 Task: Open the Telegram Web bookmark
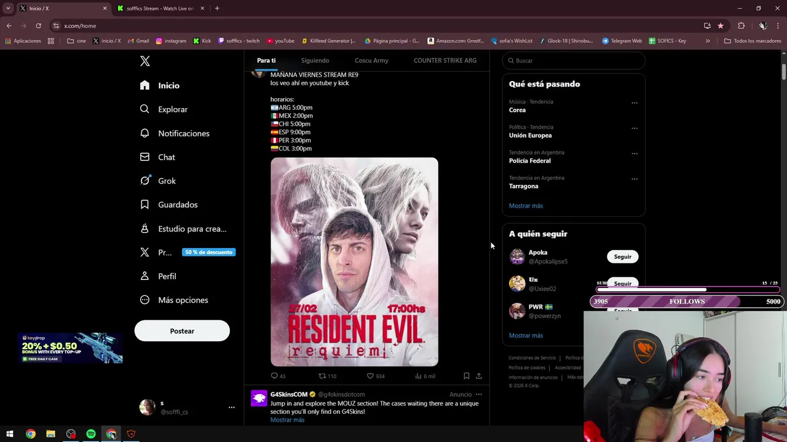[622, 41]
